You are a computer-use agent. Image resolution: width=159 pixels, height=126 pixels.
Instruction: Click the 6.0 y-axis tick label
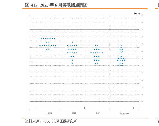point(141,15)
